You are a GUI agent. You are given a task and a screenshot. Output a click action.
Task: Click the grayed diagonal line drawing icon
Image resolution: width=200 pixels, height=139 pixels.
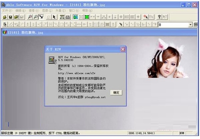pos(11,24)
